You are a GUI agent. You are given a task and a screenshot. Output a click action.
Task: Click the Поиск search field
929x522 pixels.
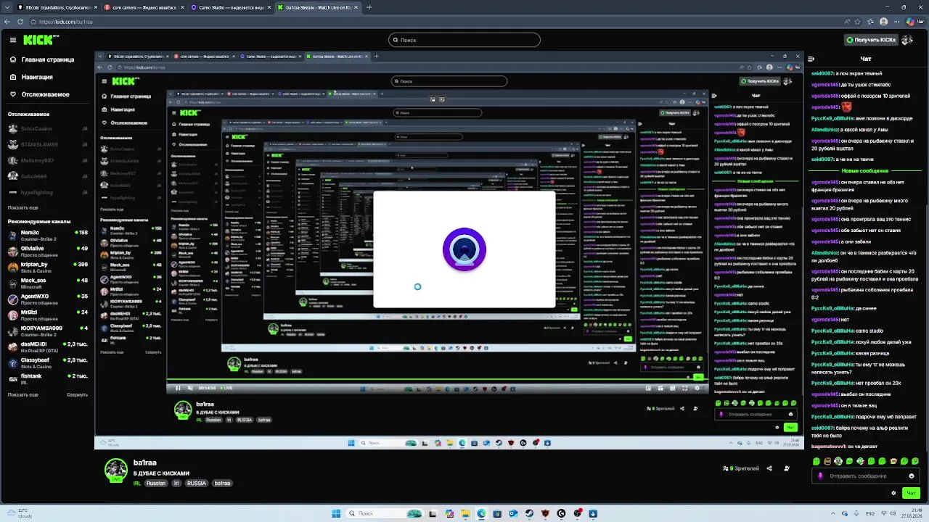(464, 40)
